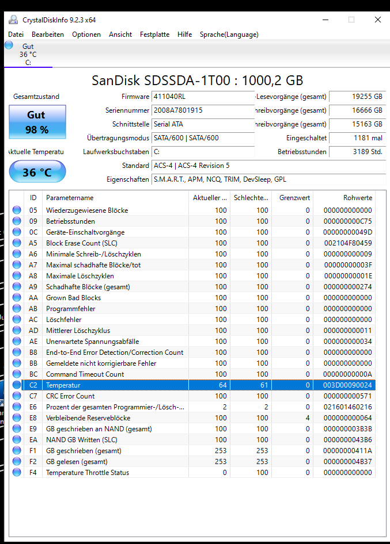Click the status orb of the B8 End-to-End Error row
This screenshot has width=390, height=544.
17,352
